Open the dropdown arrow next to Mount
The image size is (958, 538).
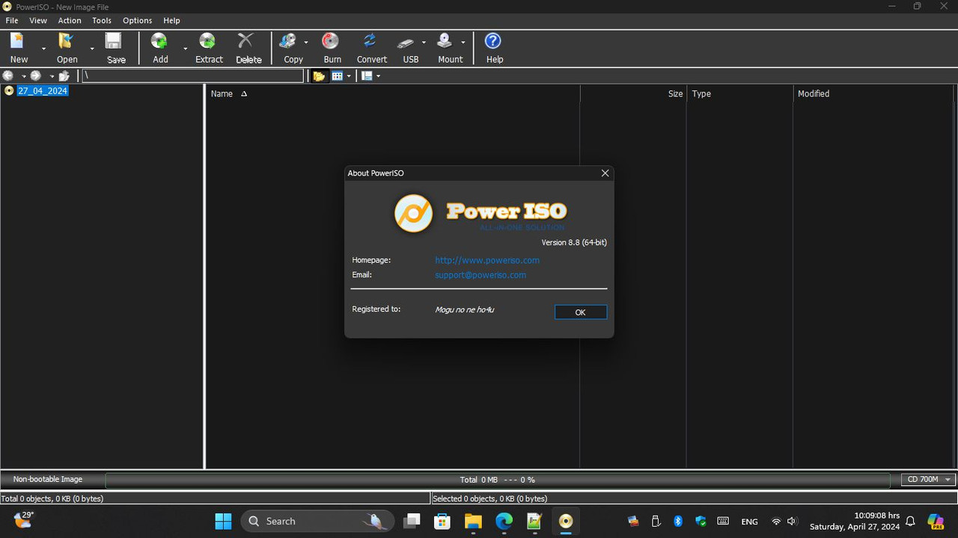(463, 42)
